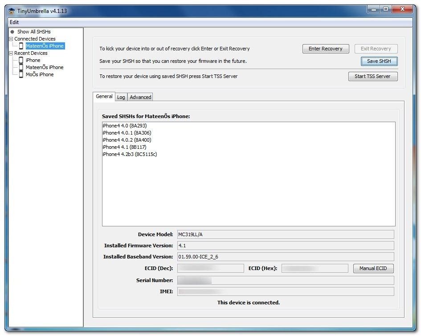Image resolution: width=421 pixels, height=336 pixels.
Task: Click the phone icon beside MoÔs iPhone
Action: [20, 74]
